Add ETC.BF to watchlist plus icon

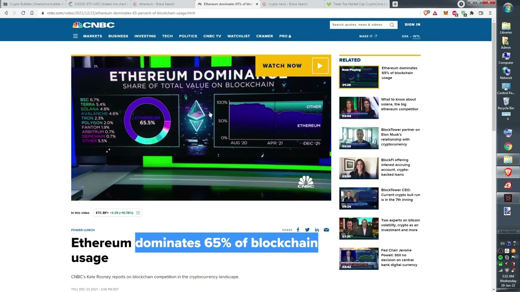(x=138, y=213)
